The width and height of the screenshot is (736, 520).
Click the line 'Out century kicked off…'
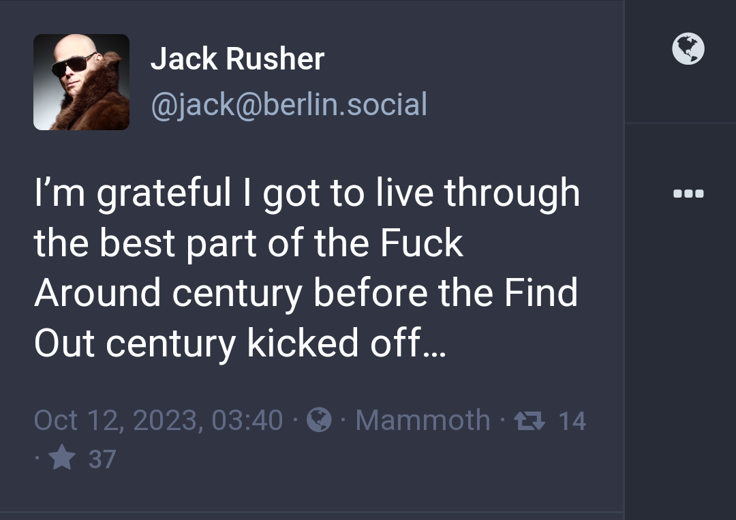[240, 343]
